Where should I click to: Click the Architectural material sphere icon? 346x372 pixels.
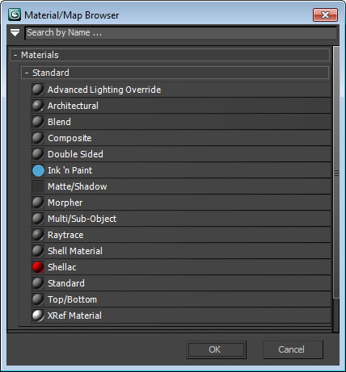click(x=38, y=106)
